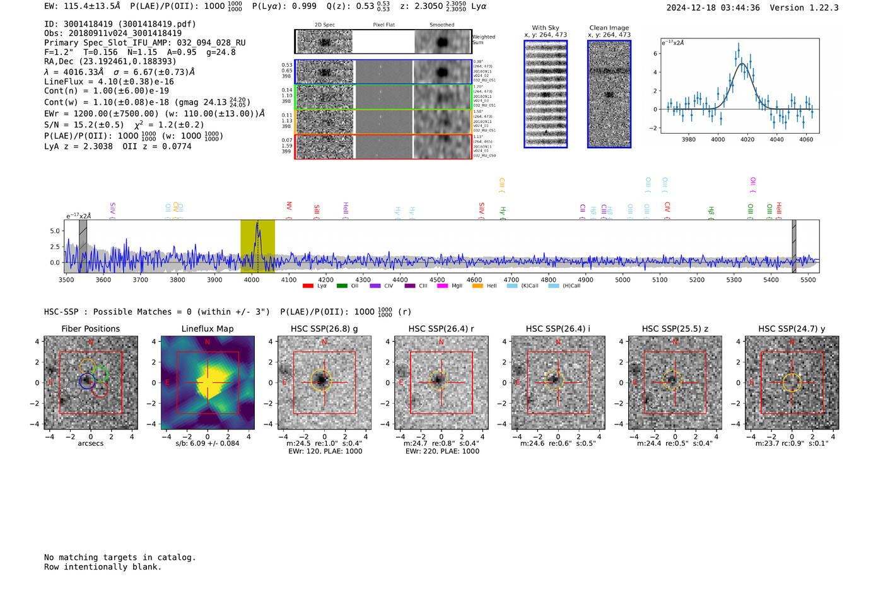
Task: Click the No matching targets in catalog text
Action: click(x=120, y=557)
